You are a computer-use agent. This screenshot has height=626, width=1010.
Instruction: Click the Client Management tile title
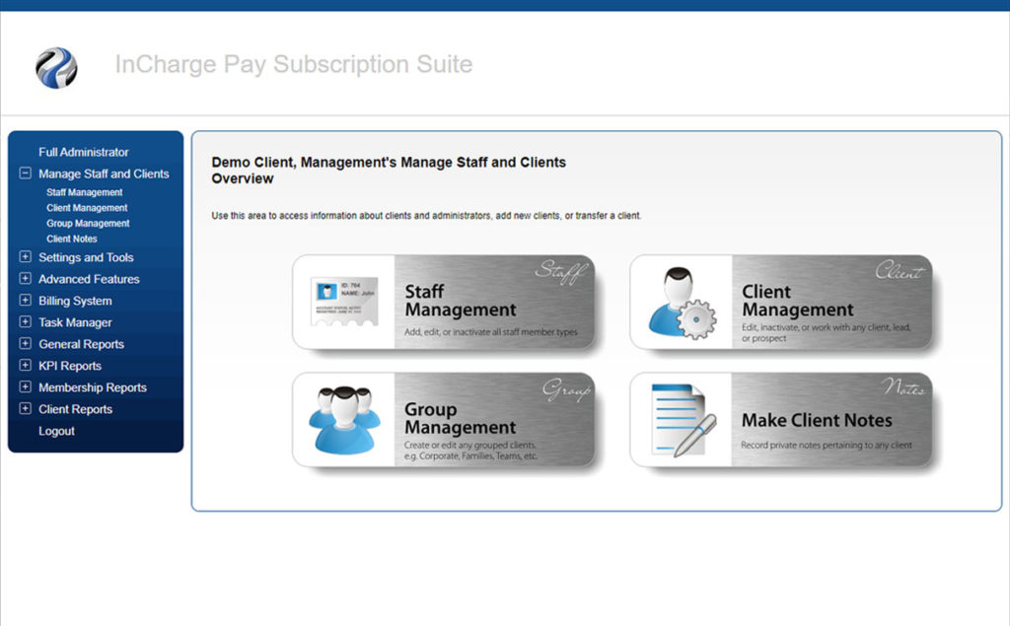[x=797, y=301]
